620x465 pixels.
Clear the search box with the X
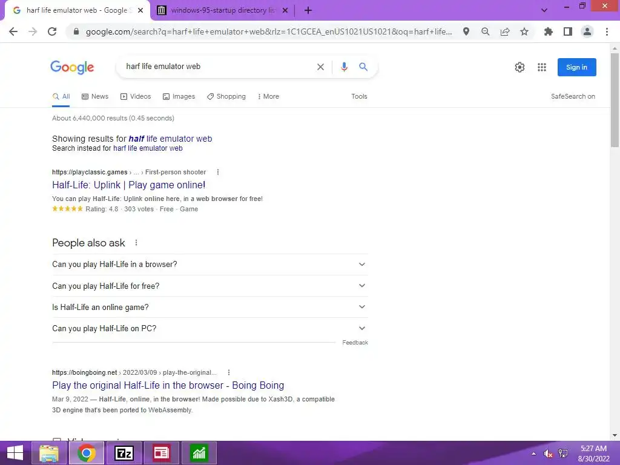pos(321,67)
